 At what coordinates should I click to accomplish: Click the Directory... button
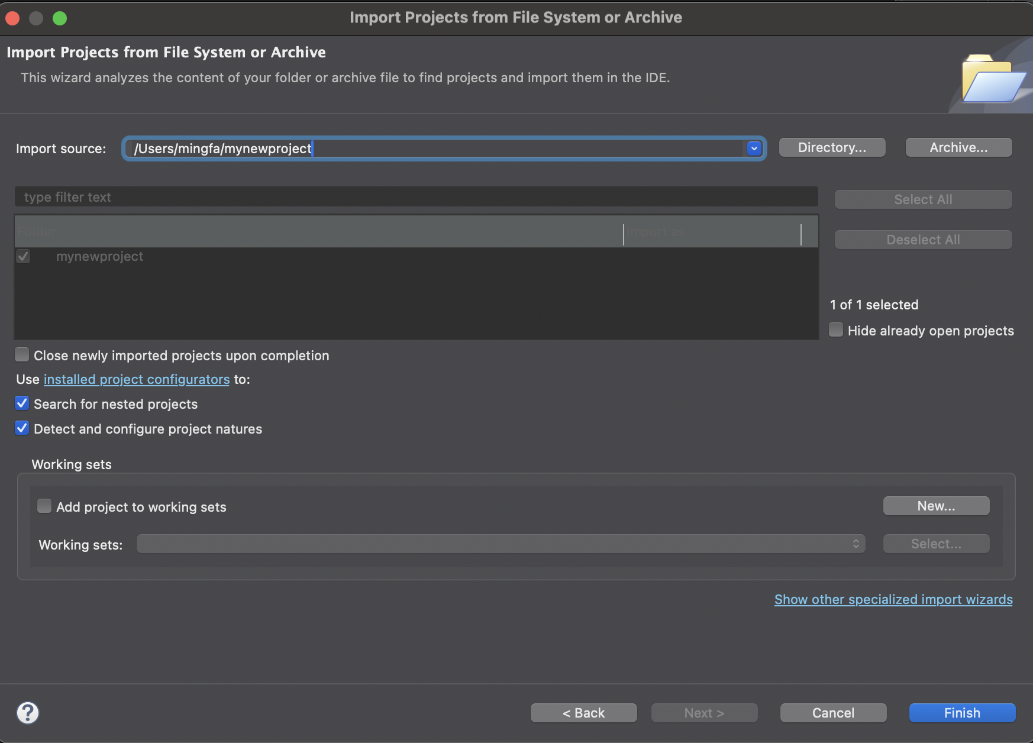point(832,148)
